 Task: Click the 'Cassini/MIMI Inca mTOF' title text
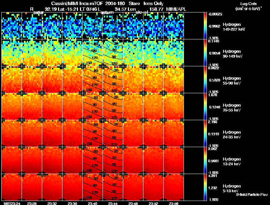coord(77,4)
